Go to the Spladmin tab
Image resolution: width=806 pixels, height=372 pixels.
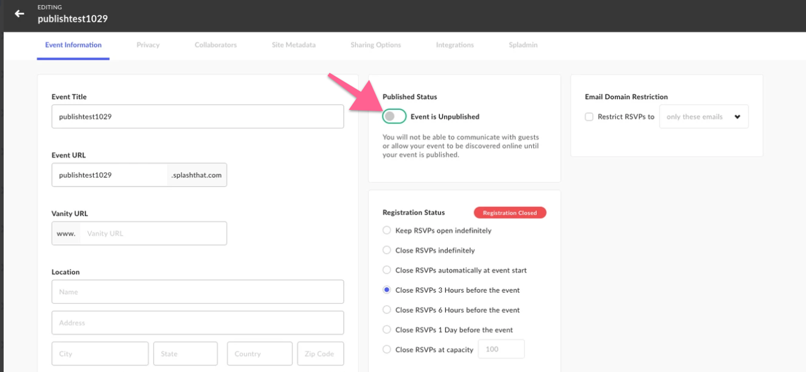(523, 45)
